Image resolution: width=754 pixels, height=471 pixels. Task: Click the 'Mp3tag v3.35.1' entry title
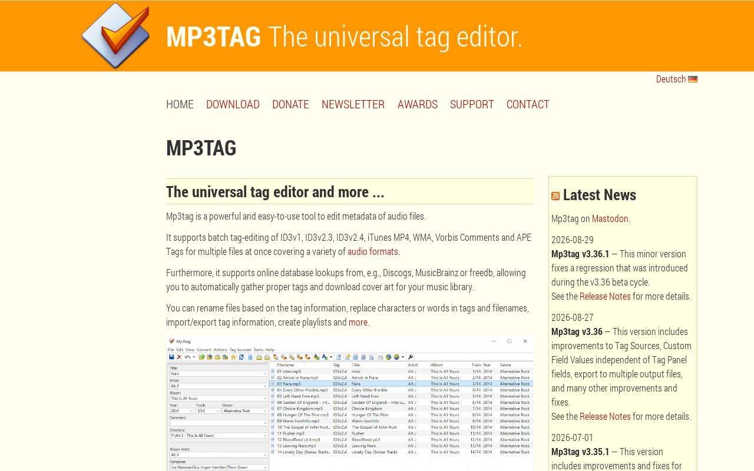pos(580,452)
